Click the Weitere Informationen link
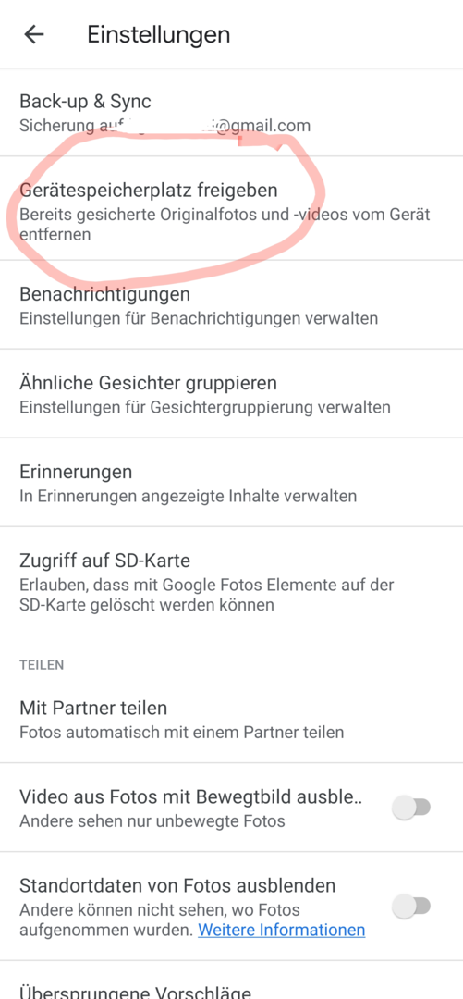The image size is (463, 999). [x=282, y=930]
